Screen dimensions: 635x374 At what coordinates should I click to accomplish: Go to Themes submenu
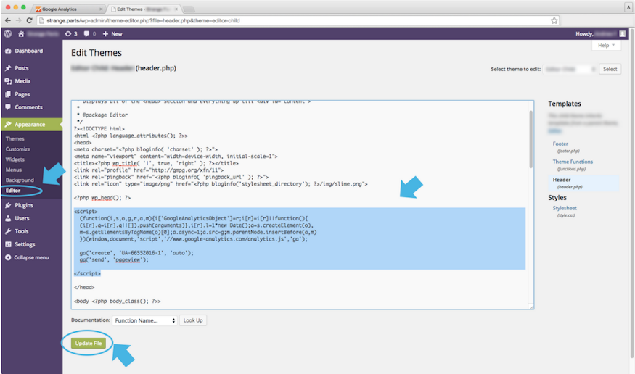pos(15,138)
